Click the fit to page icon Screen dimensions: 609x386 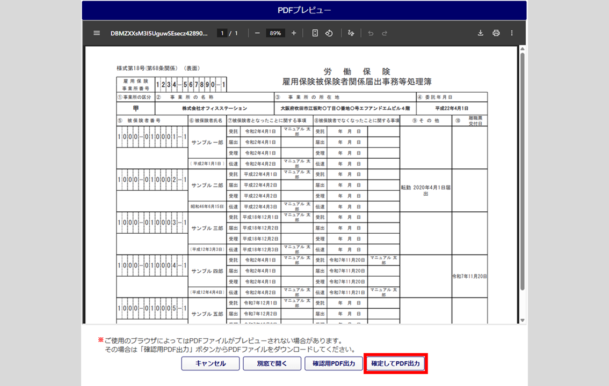tap(315, 33)
